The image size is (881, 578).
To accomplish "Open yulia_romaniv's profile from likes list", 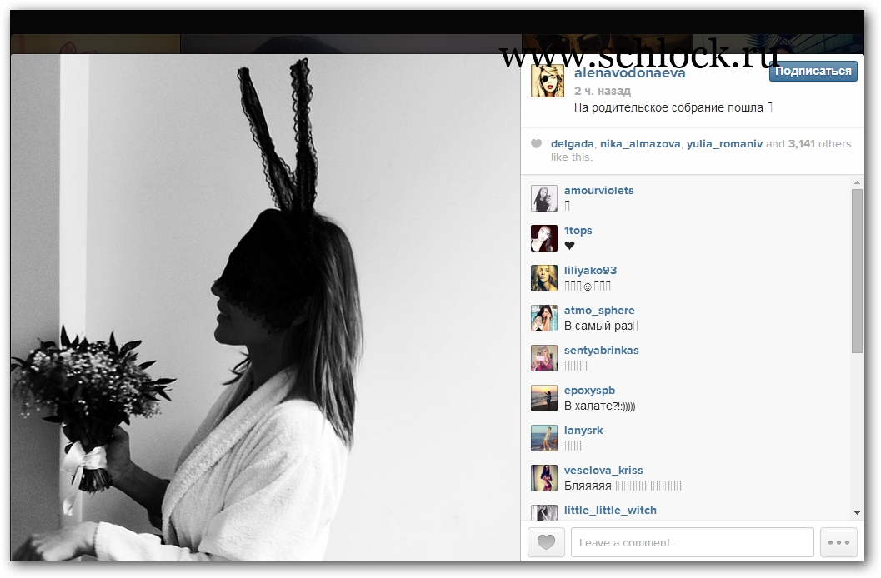I will click(723, 144).
